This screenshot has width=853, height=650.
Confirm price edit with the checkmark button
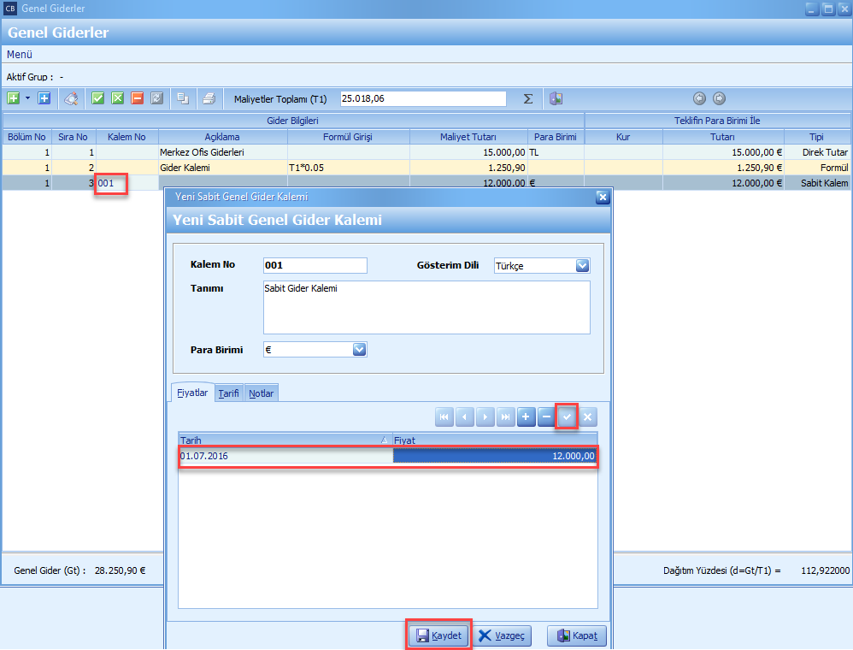click(567, 417)
